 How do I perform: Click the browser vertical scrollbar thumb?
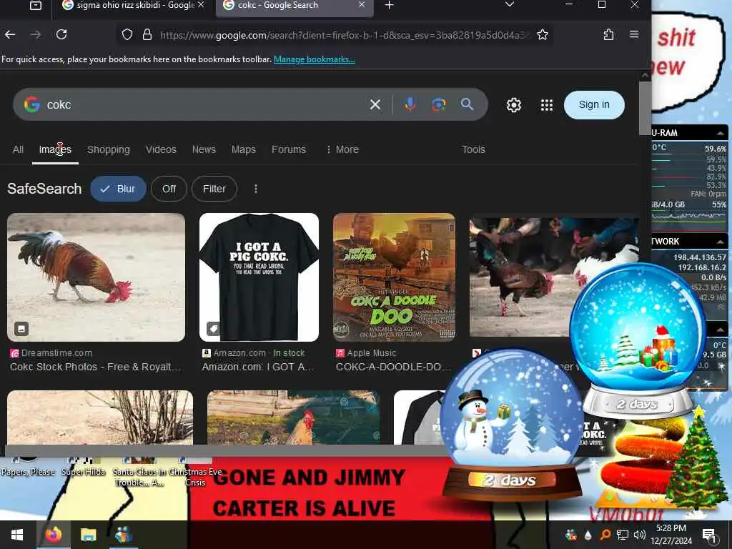(x=645, y=109)
